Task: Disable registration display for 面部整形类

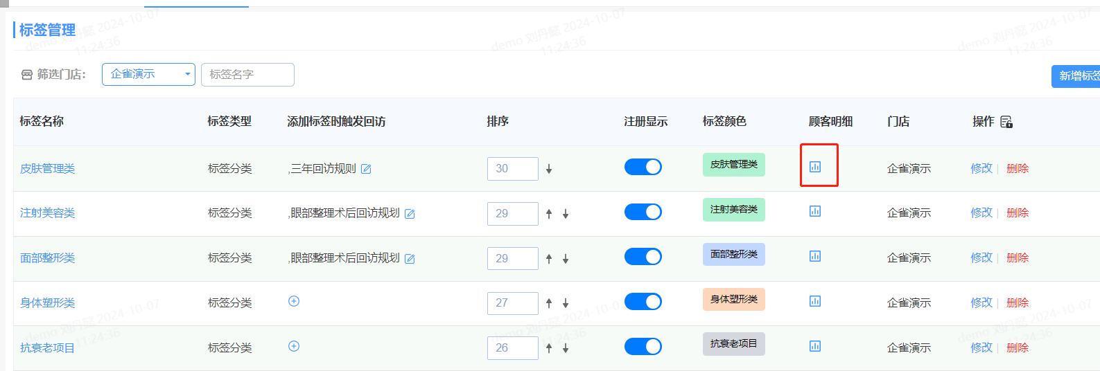Action: tap(643, 257)
